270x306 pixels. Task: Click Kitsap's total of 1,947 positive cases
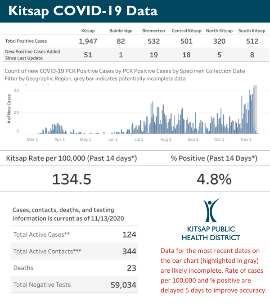[x=88, y=41]
